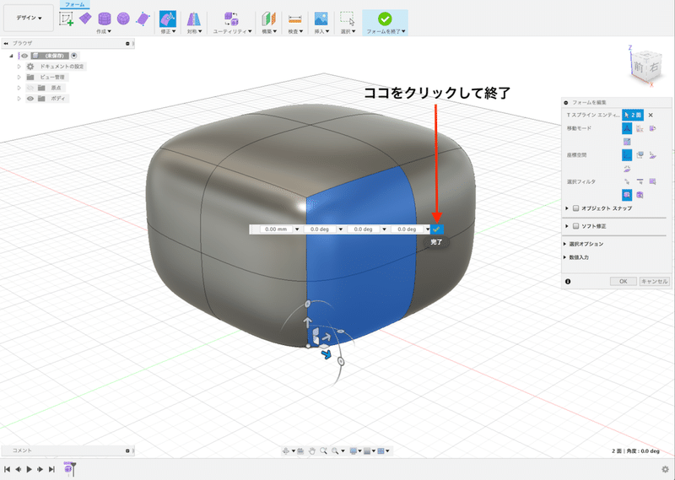Open the 選択 dropdown menu
The height and width of the screenshot is (480, 675).
click(348, 31)
